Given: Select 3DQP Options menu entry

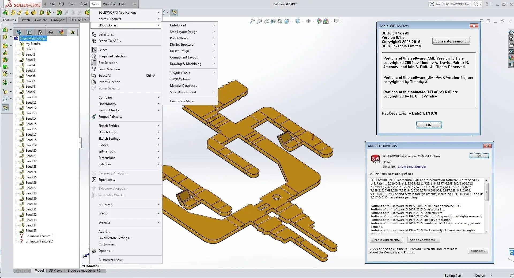Looking at the screenshot, I should (x=190, y=79).
